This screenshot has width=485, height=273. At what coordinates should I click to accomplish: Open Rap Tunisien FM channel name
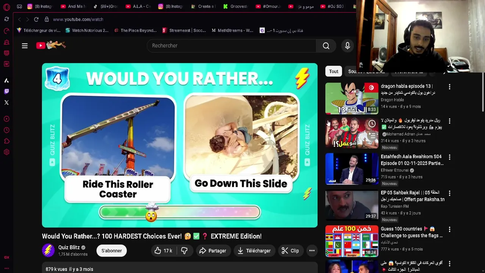point(394,206)
